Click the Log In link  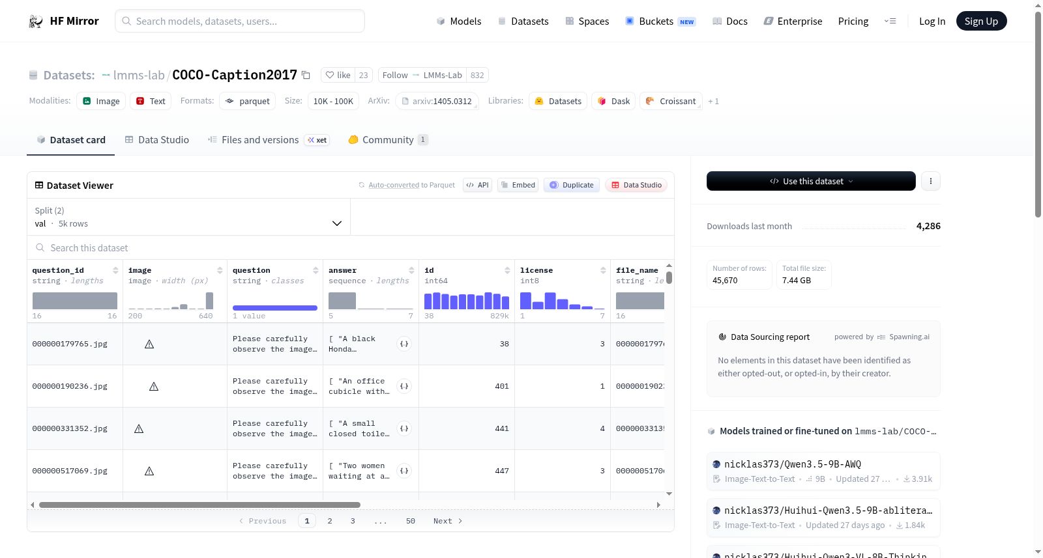[932, 21]
